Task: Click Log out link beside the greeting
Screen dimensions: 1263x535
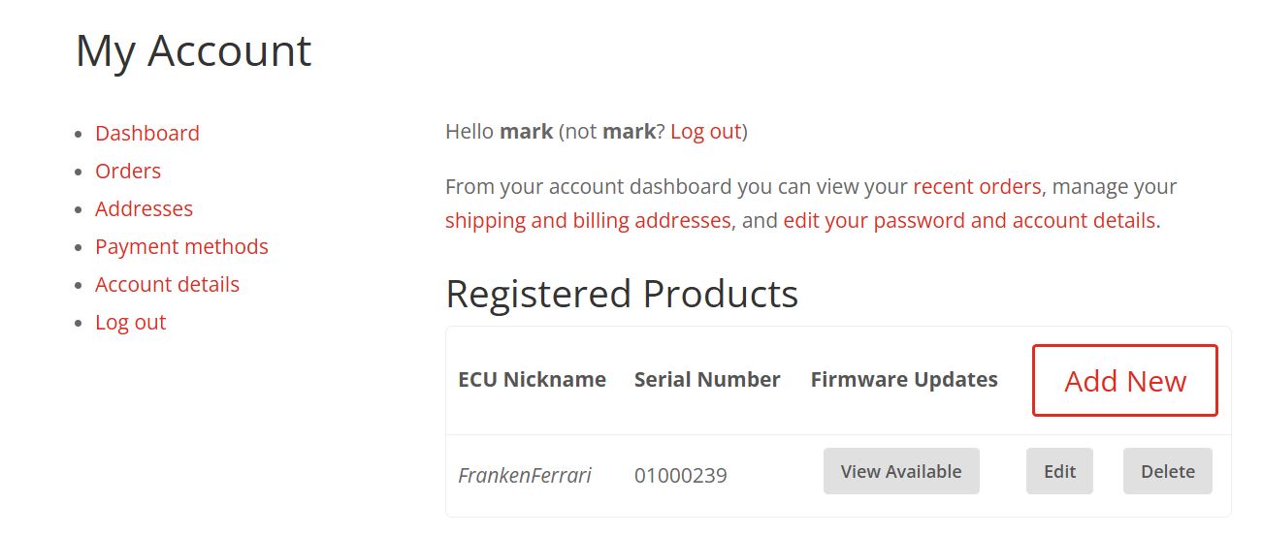Action: click(705, 131)
